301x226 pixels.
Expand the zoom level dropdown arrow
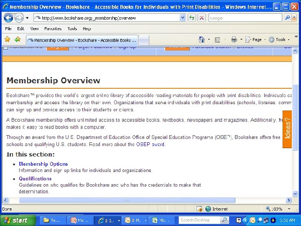pos(289,209)
